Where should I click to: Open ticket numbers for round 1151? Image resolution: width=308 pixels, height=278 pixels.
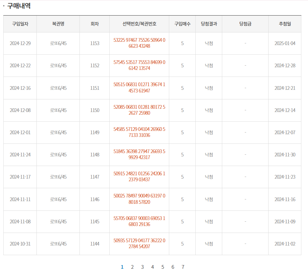(139, 88)
